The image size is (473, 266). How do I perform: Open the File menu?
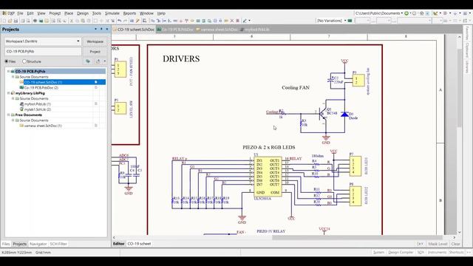[x=20, y=13]
